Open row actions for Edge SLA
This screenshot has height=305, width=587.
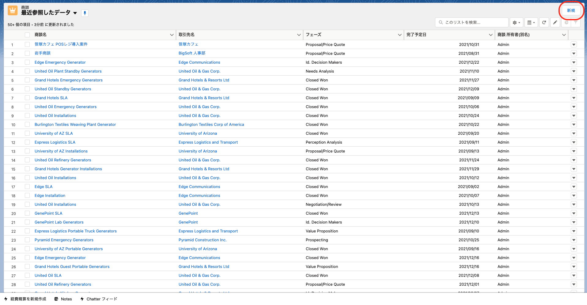tap(574, 186)
